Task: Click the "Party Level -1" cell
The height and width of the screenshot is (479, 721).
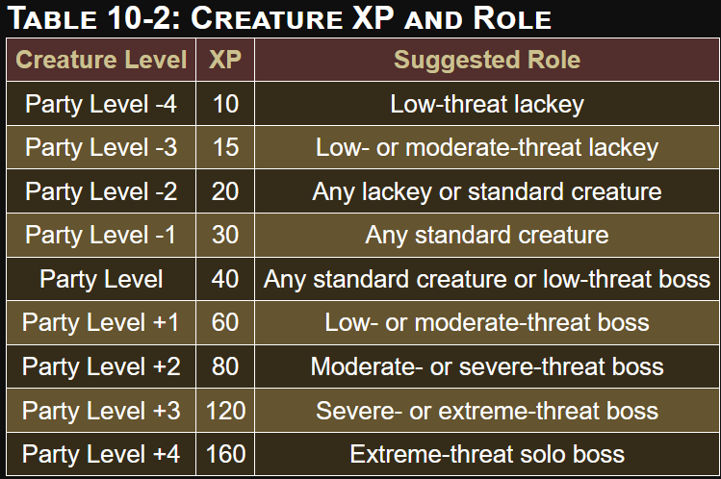Action: pyautogui.click(x=101, y=235)
